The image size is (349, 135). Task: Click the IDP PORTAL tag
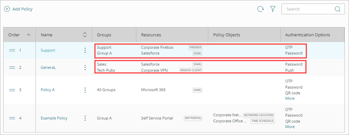(x=193, y=118)
